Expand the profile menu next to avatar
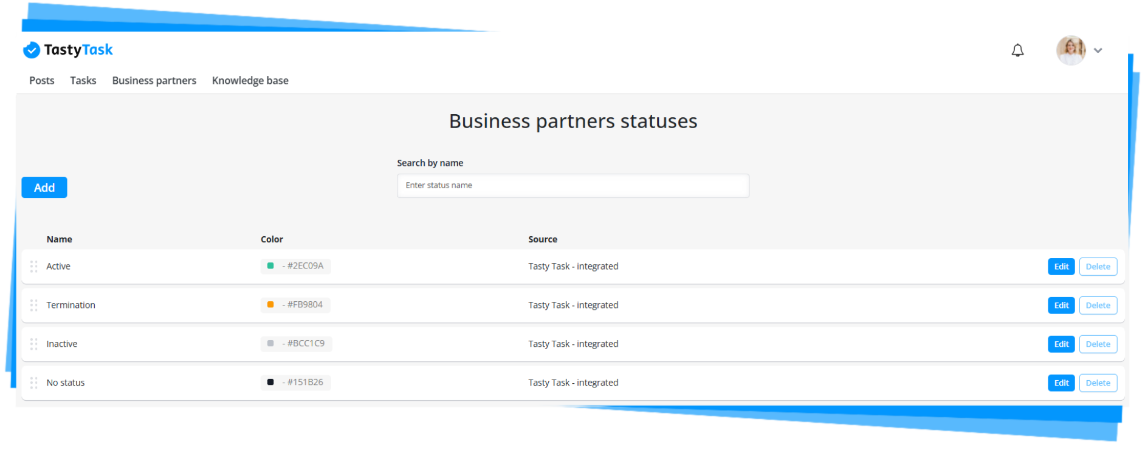 pyautogui.click(x=1098, y=50)
